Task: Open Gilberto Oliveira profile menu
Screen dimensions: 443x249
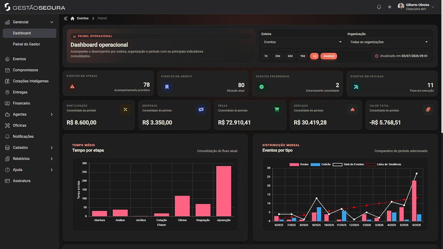Action: [416, 7]
